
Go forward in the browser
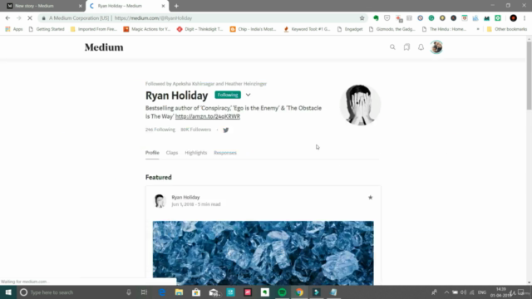[18, 18]
